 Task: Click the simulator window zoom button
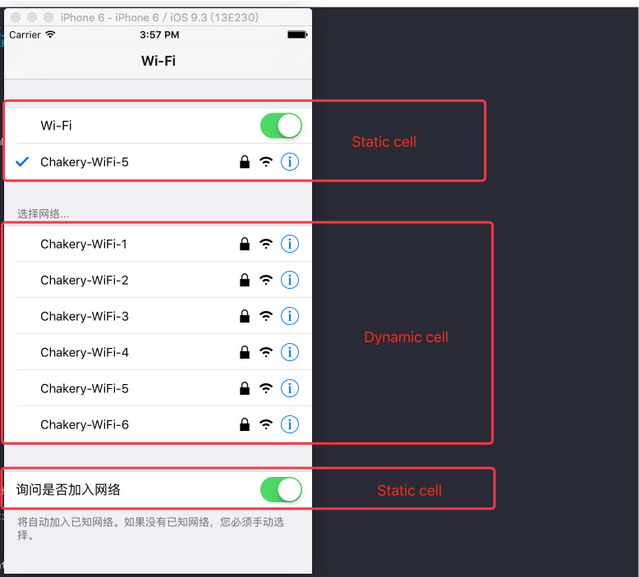[48, 17]
